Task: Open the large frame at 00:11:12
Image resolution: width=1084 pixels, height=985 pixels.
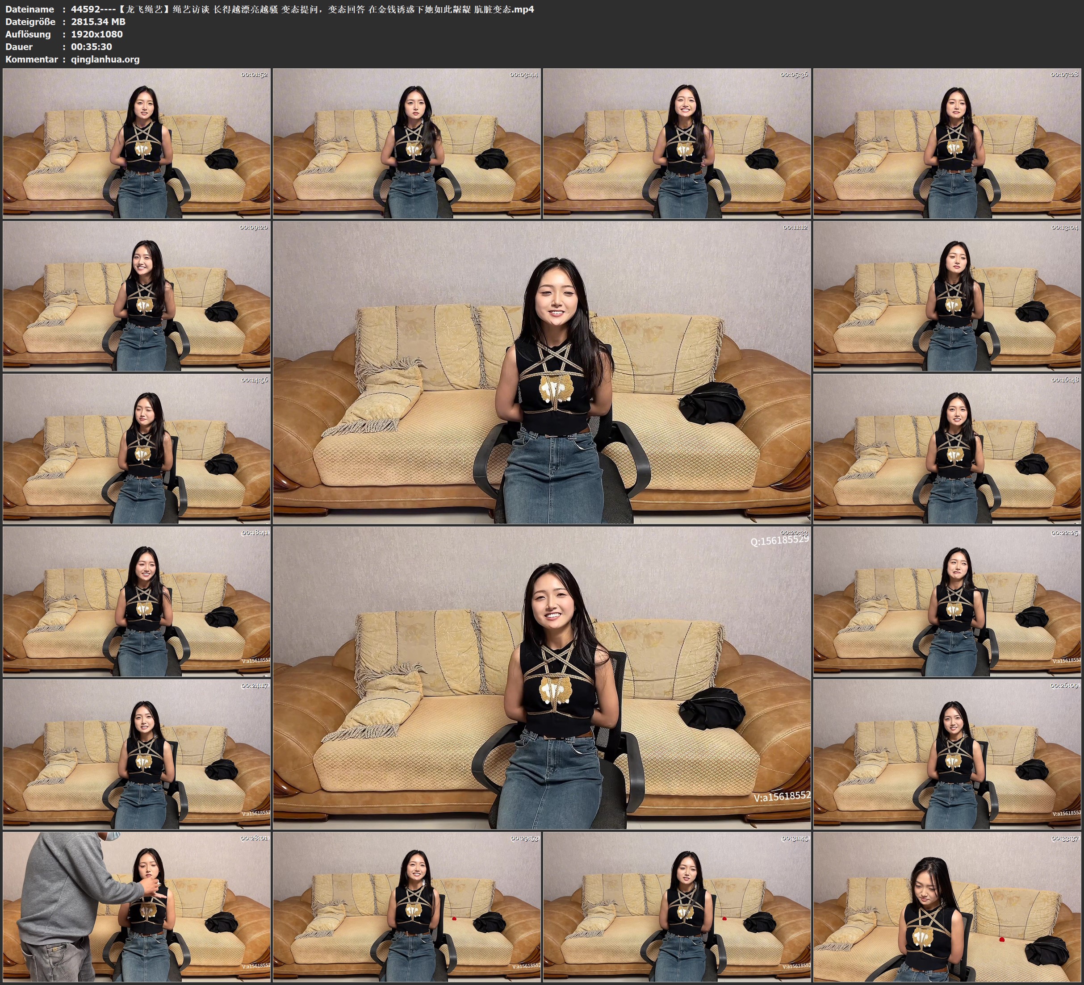Action: click(x=541, y=372)
